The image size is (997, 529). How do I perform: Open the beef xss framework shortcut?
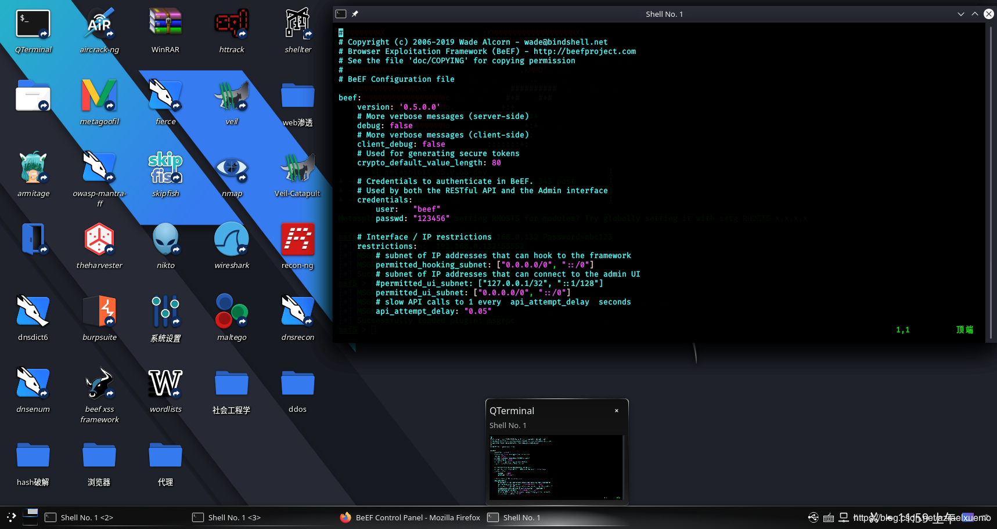pos(99,394)
